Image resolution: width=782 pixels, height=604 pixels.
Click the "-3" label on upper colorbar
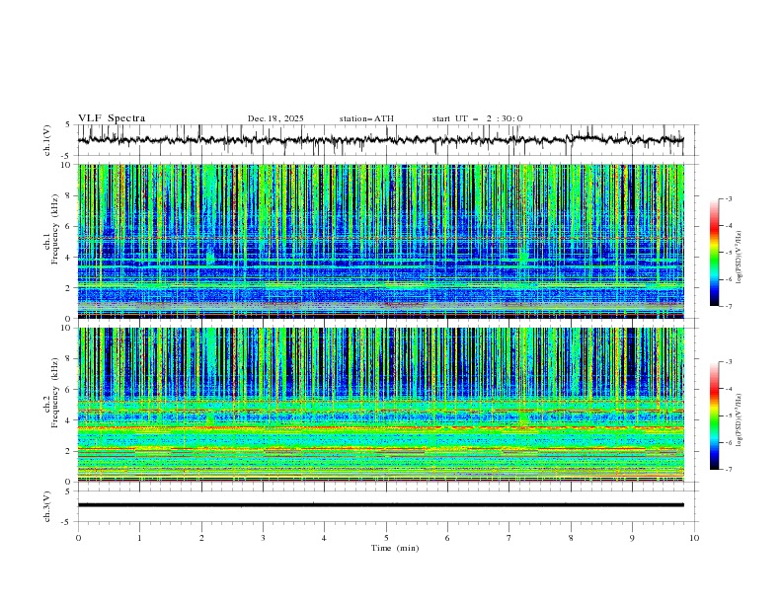click(x=728, y=198)
